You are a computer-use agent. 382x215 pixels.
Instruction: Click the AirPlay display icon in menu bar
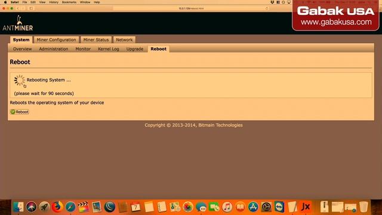click(x=289, y=2)
